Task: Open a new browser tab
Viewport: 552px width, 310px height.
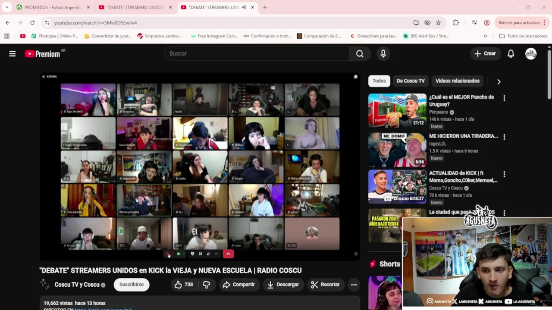Action: click(x=265, y=7)
